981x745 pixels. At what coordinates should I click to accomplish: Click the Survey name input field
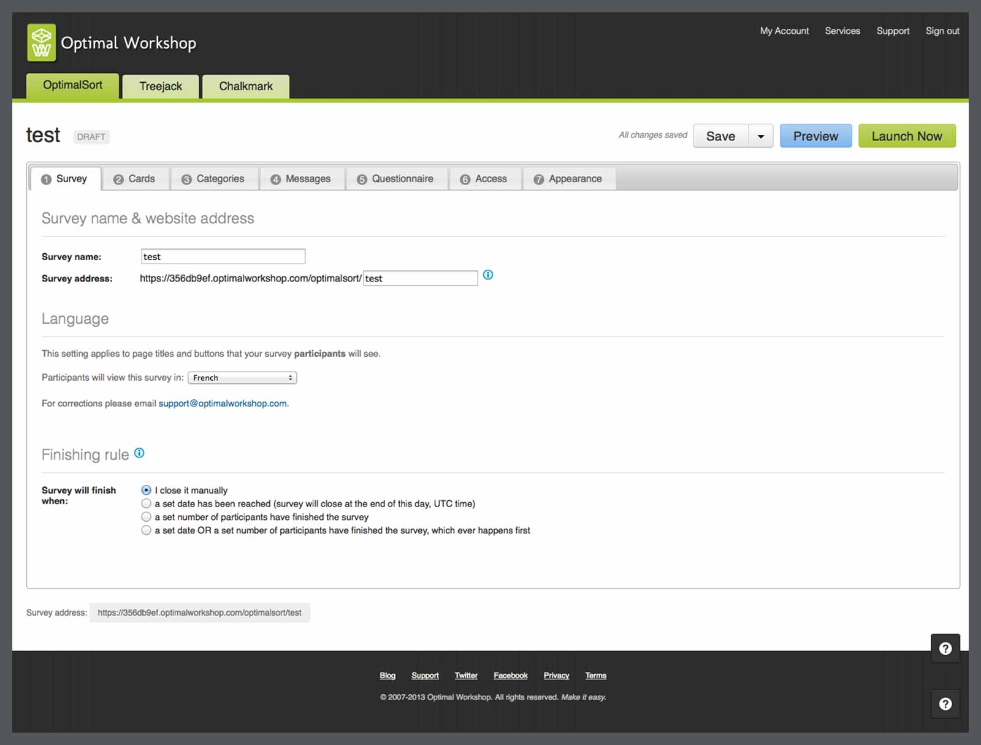(x=223, y=256)
